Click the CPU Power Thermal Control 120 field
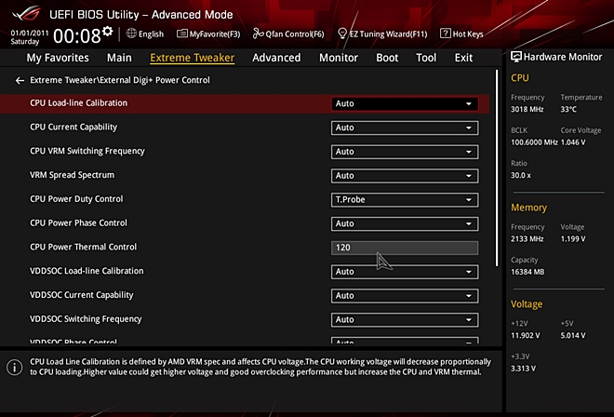 coord(405,248)
